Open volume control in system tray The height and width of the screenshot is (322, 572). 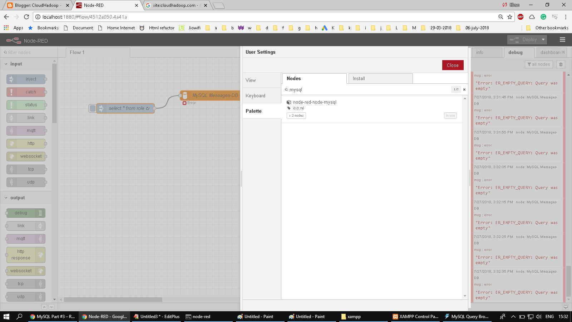(x=539, y=317)
